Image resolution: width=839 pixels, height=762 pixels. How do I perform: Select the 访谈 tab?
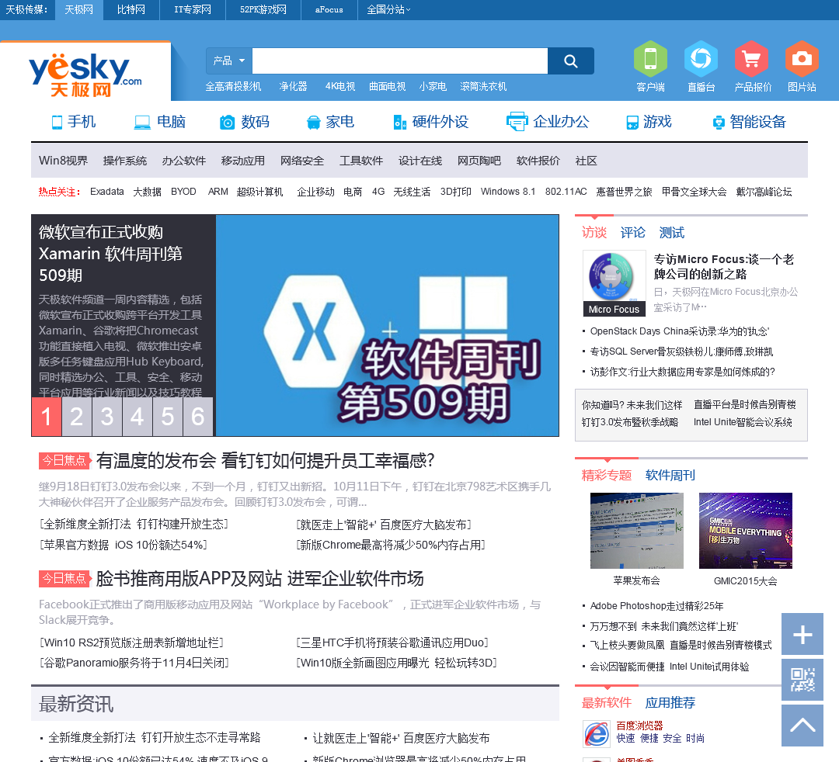(x=594, y=233)
